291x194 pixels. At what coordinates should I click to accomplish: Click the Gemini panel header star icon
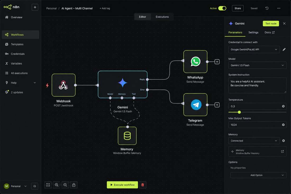coord(231,24)
